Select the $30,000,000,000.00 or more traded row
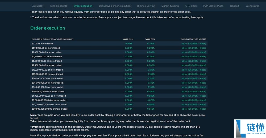 (x=119, y=109)
